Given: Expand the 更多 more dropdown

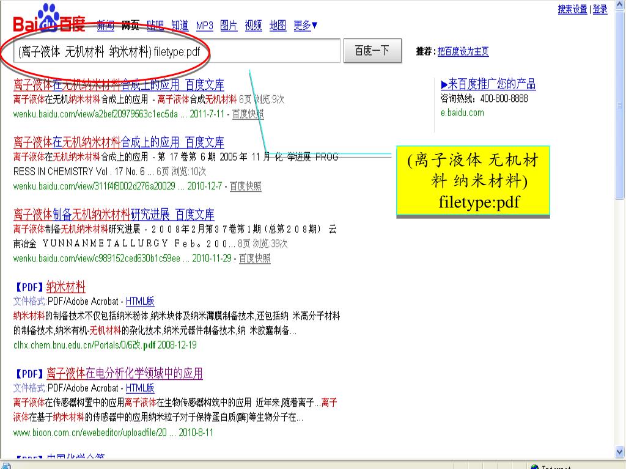Looking at the screenshot, I should point(306,26).
